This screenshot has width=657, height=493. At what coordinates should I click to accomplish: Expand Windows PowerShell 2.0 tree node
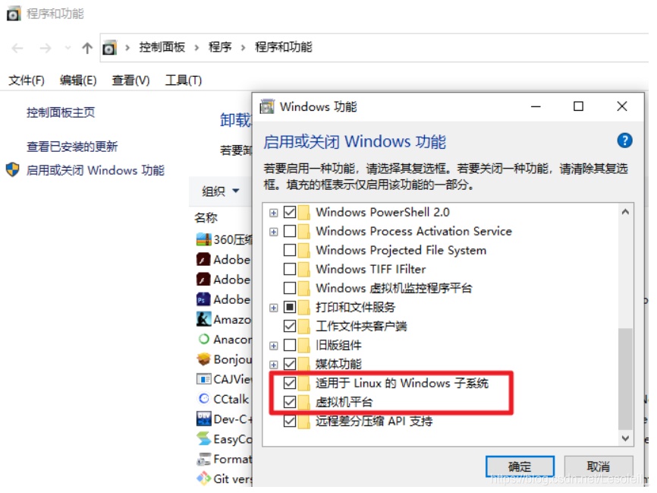point(274,213)
